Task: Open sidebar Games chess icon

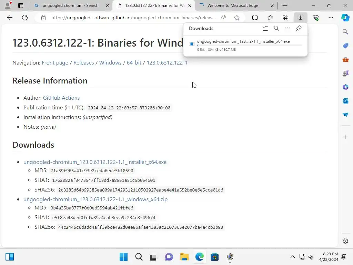Action: coord(345,73)
